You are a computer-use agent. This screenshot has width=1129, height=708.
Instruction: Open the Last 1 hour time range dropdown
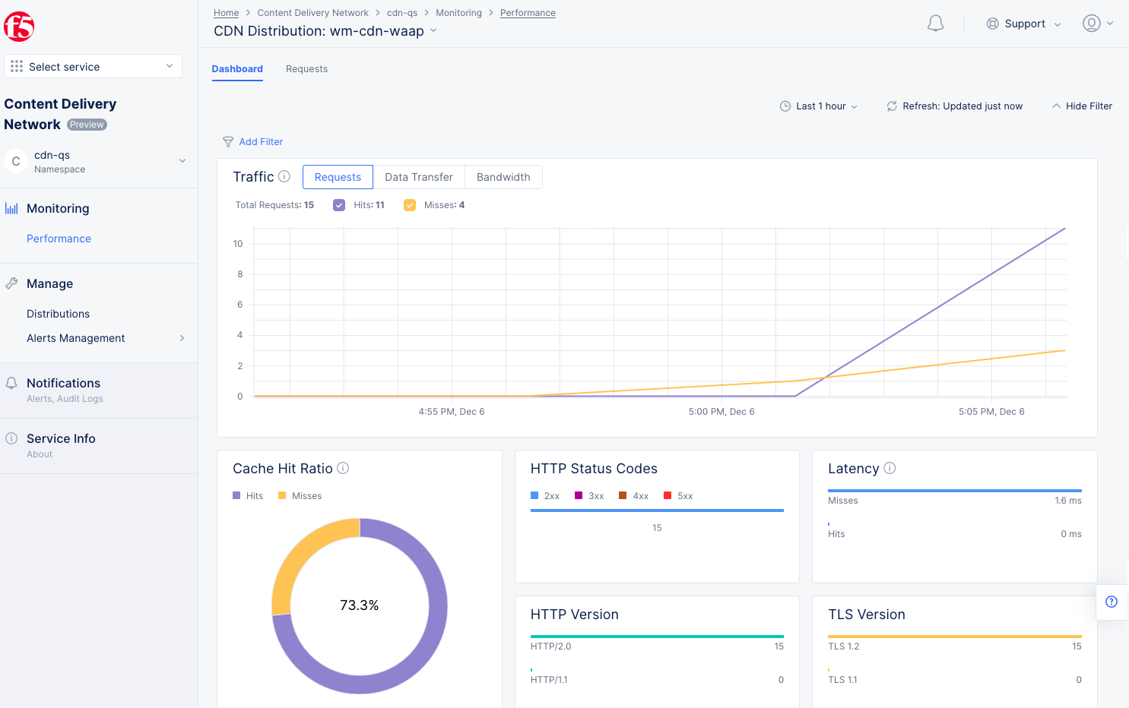tap(819, 106)
